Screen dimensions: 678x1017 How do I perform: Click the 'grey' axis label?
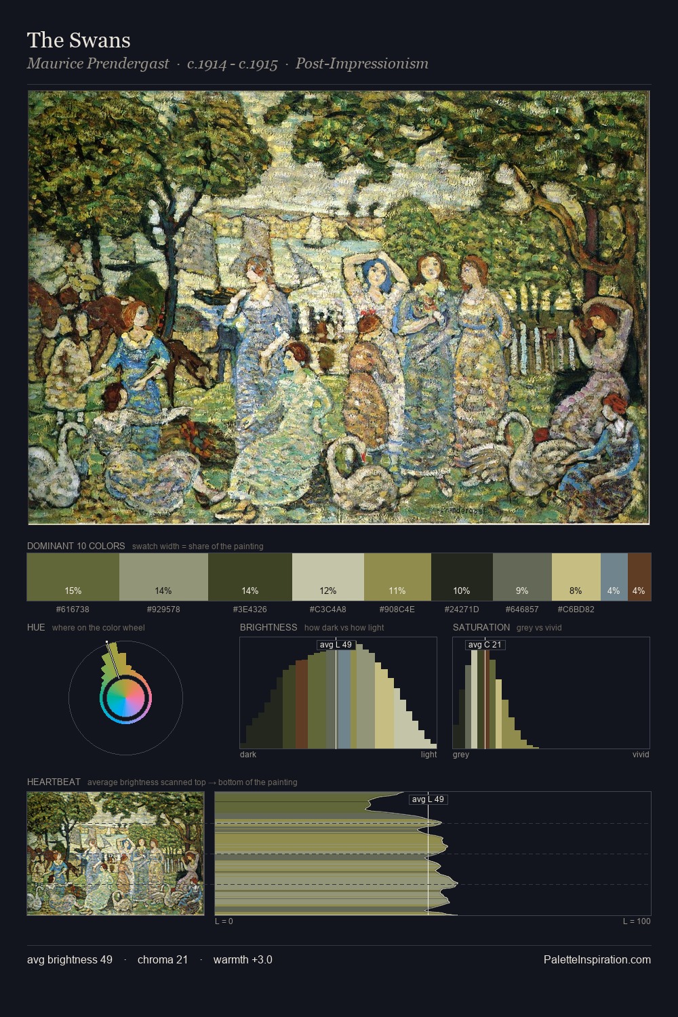[461, 755]
